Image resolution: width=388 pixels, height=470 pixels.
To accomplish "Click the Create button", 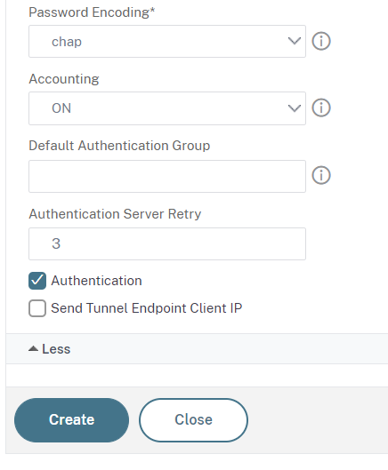I will pyautogui.click(x=71, y=420).
